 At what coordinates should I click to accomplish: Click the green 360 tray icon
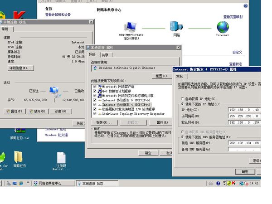pos(229,183)
